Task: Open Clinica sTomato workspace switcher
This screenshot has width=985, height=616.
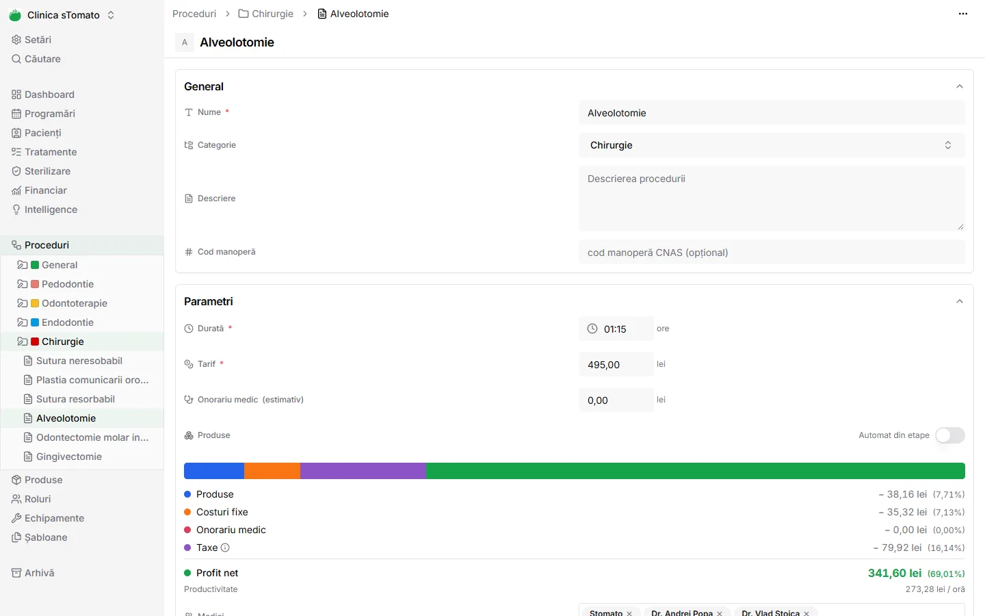Action: pyautogui.click(x=62, y=15)
